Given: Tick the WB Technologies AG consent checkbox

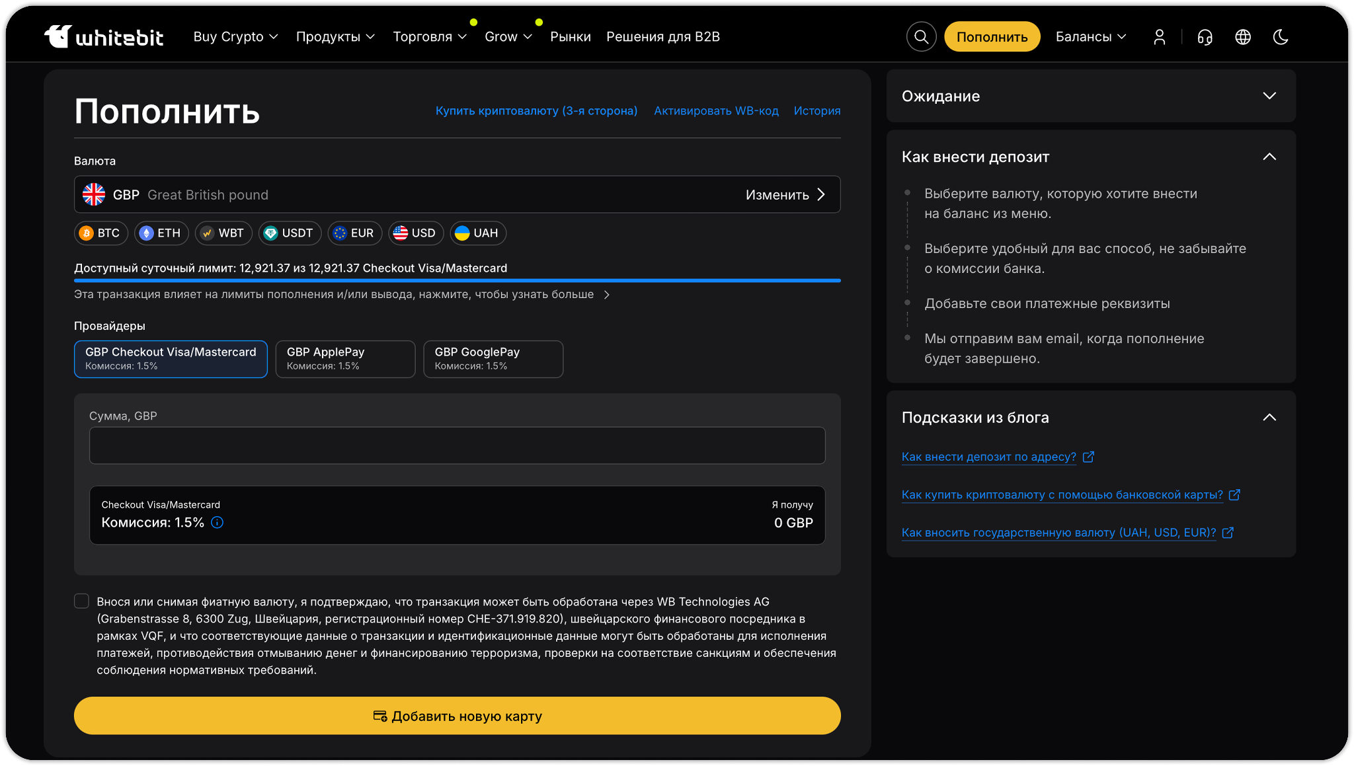Looking at the screenshot, I should [x=81, y=601].
